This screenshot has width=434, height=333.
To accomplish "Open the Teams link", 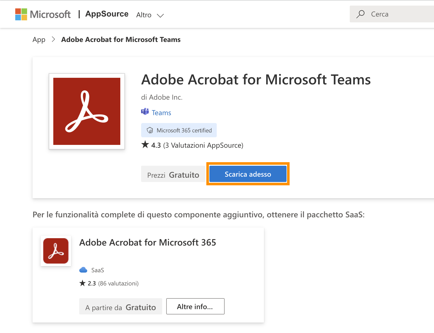I will pyautogui.click(x=161, y=112).
